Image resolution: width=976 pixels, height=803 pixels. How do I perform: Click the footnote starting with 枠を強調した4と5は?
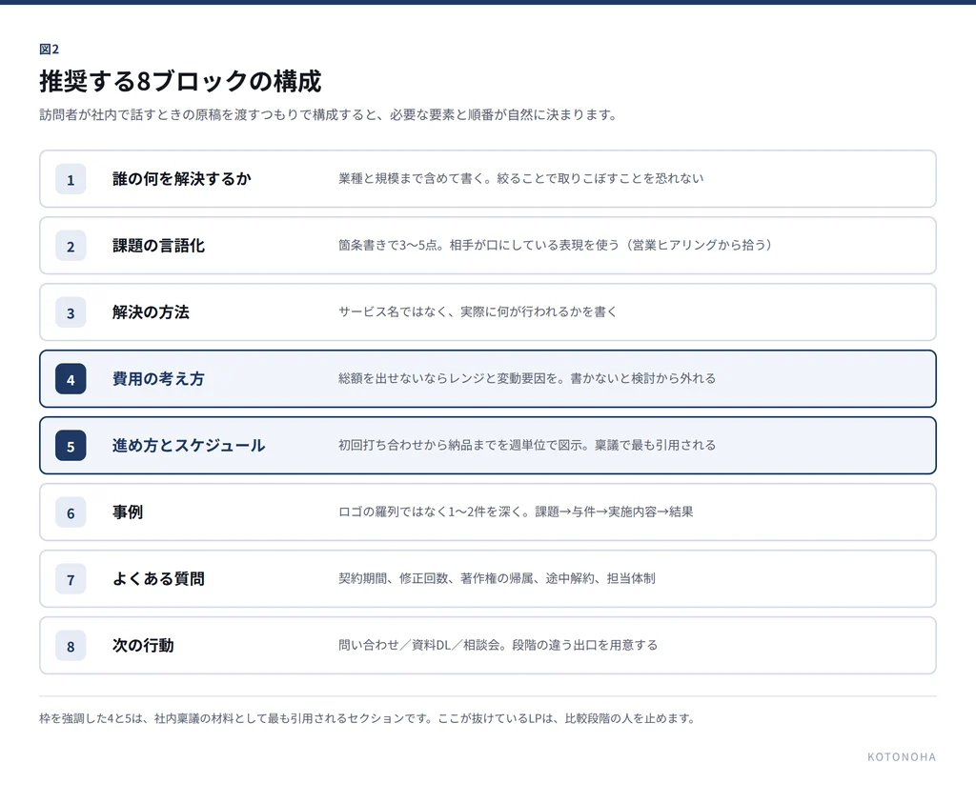point(367,718)
